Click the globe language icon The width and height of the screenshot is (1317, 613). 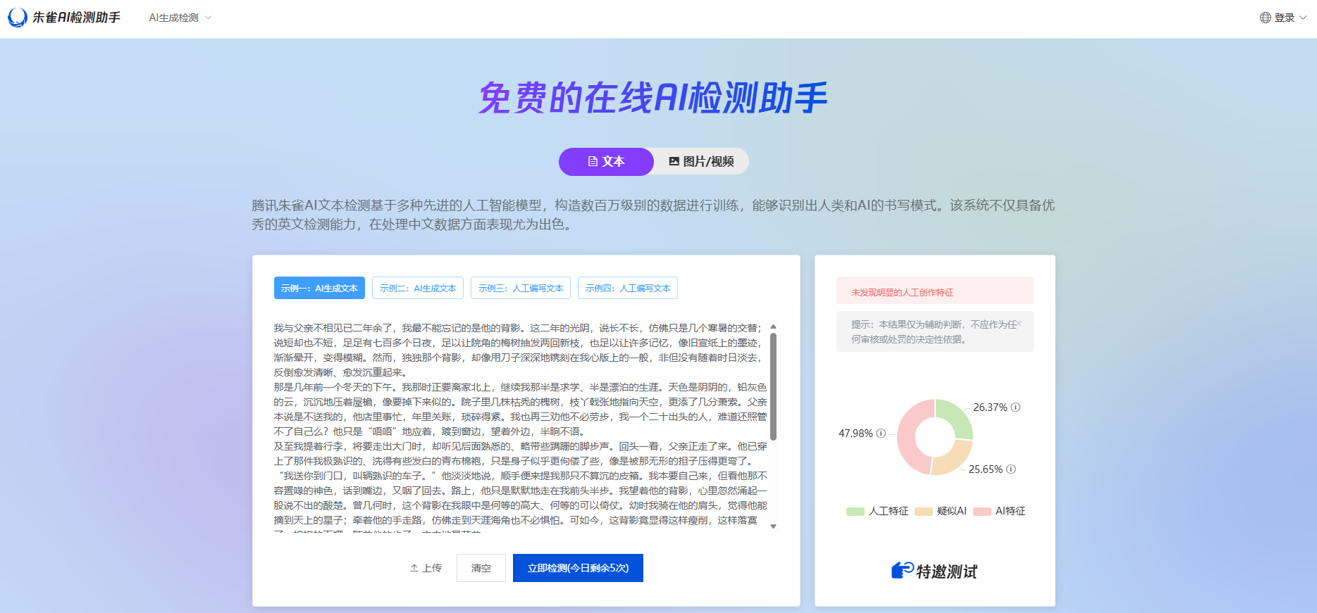(1266, 18)
